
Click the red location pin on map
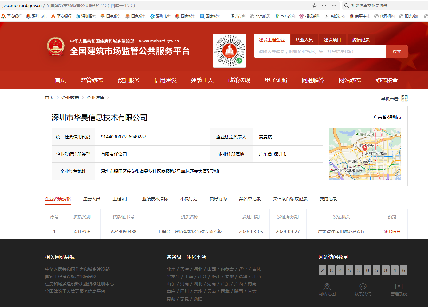click(x=365, y=148)
